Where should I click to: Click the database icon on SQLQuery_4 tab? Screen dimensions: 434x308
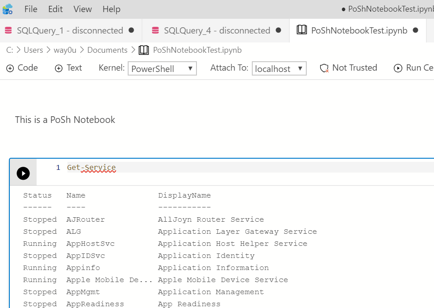point(155,30)
